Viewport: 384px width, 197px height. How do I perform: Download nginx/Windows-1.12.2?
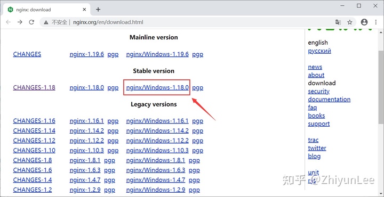[x=157, y=141]
